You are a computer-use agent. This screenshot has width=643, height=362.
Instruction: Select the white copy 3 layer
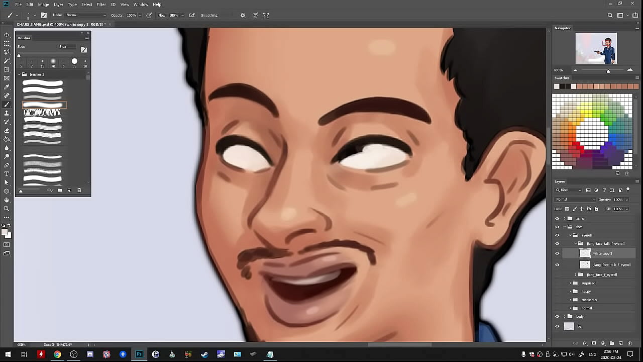pos(603,253)
